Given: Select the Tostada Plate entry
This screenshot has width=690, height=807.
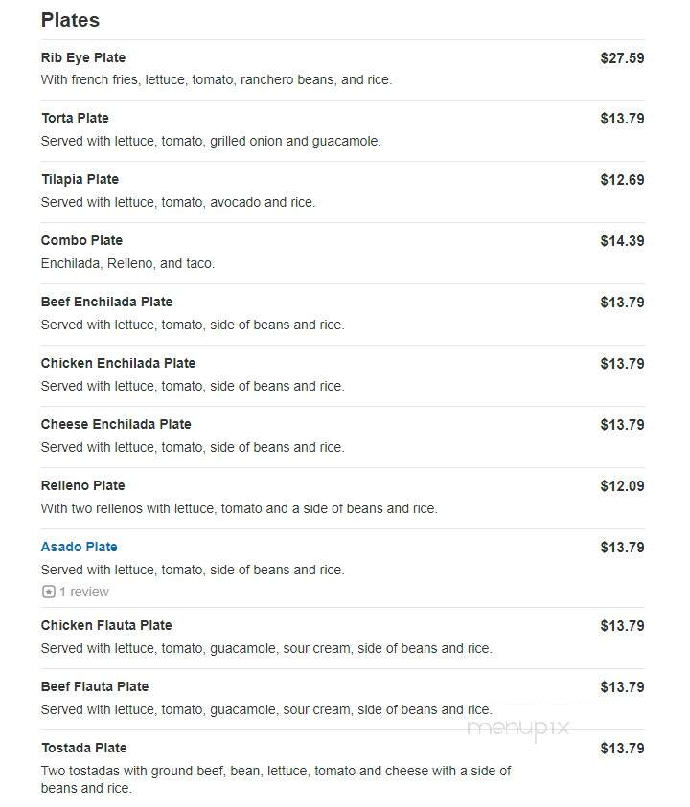Looking at the screenshot, I should [84, 748].
